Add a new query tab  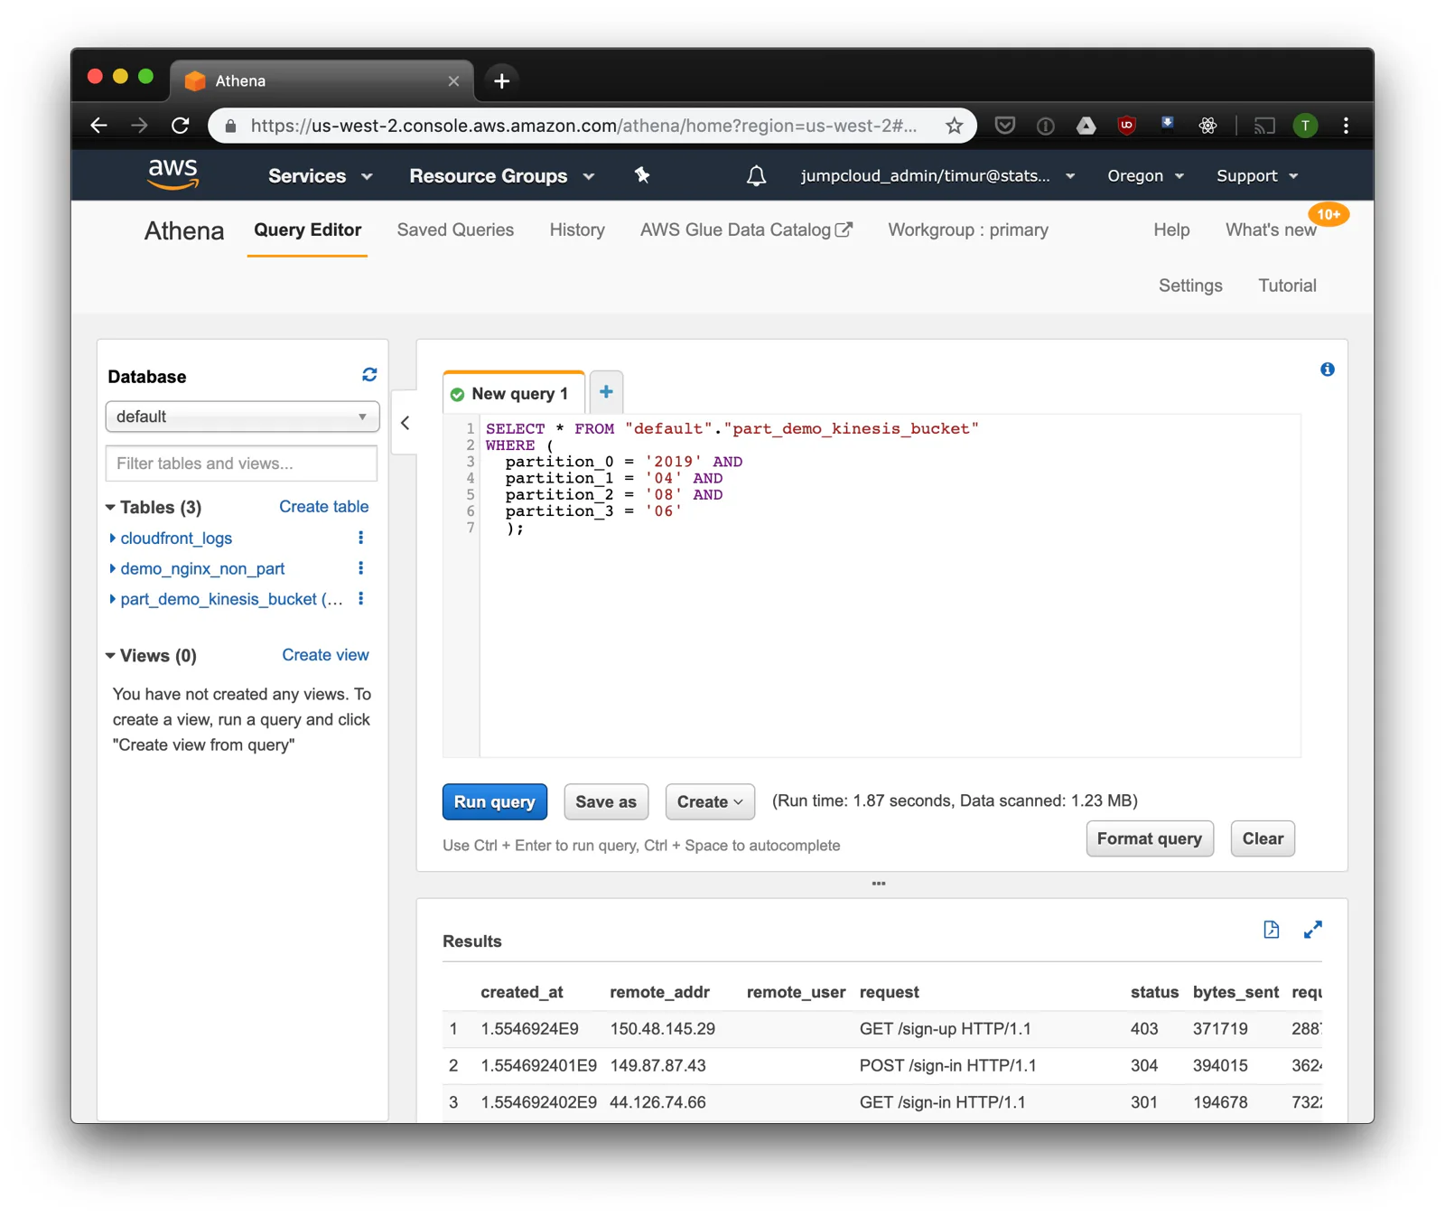(606, 392)
